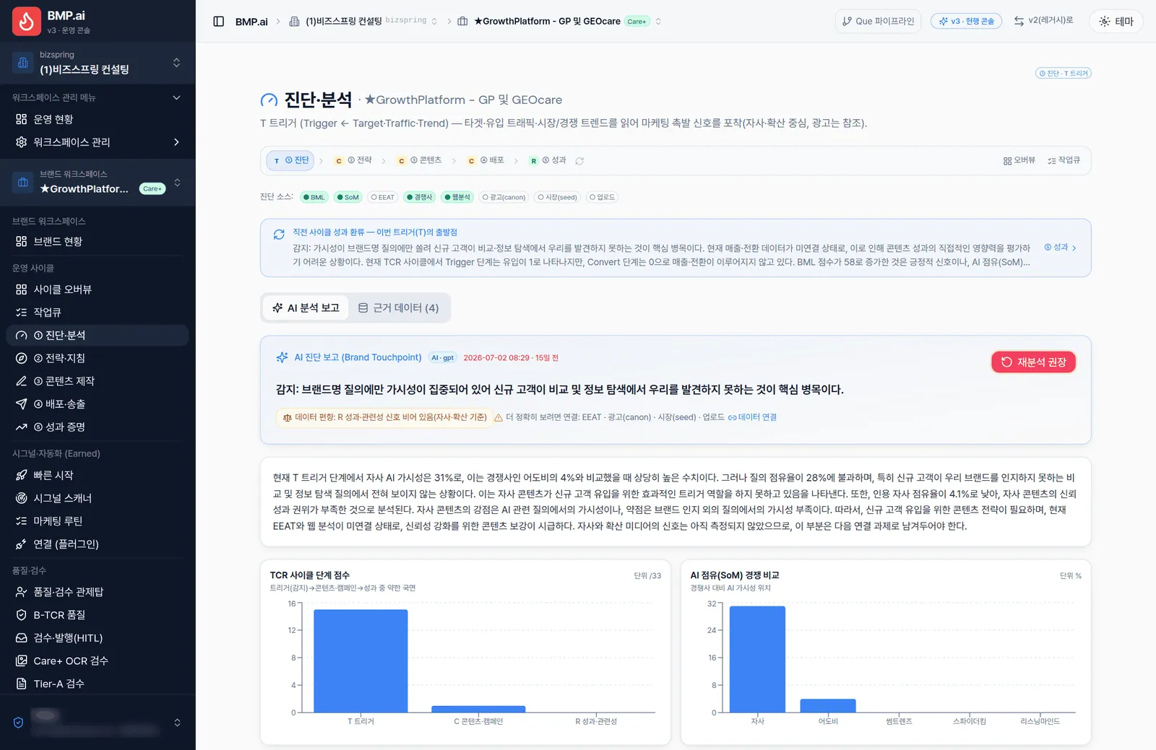1156x750 pixels.
Task: Toggle the BML diagnosis source chip
Action: click(x=314, y=197)
